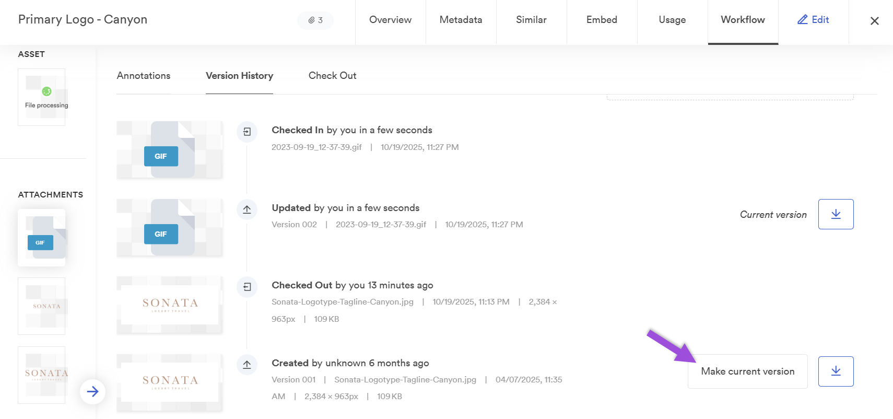Switch to the Annotations sub-tab
893x419 pixels.
144,76
